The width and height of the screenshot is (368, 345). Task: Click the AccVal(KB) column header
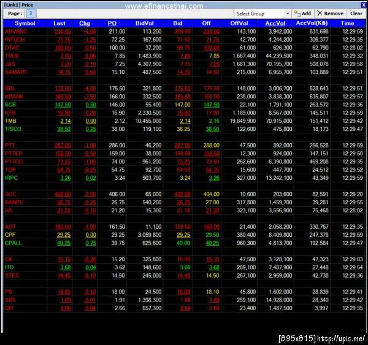click(312, 23)
